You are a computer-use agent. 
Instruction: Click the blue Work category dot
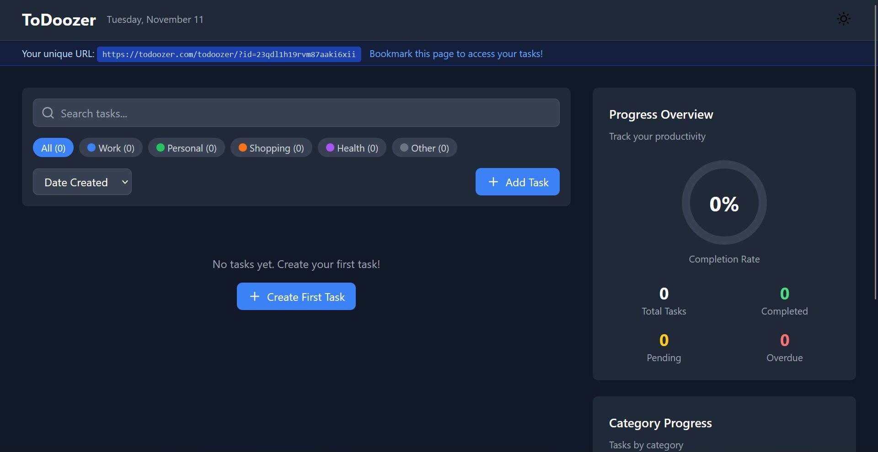(91, 147)
